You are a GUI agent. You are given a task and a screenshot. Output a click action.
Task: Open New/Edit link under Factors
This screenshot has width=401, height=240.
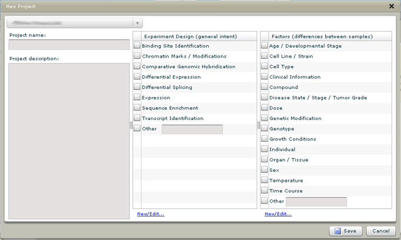pyautogui.click(x=278, y=214)
